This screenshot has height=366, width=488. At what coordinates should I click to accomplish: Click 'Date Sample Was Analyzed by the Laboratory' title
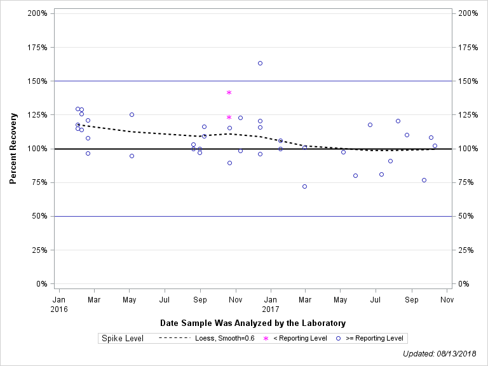coord(253,323)
